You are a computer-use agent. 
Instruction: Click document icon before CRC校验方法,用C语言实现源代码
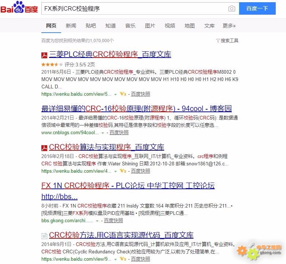click(44, 236)
